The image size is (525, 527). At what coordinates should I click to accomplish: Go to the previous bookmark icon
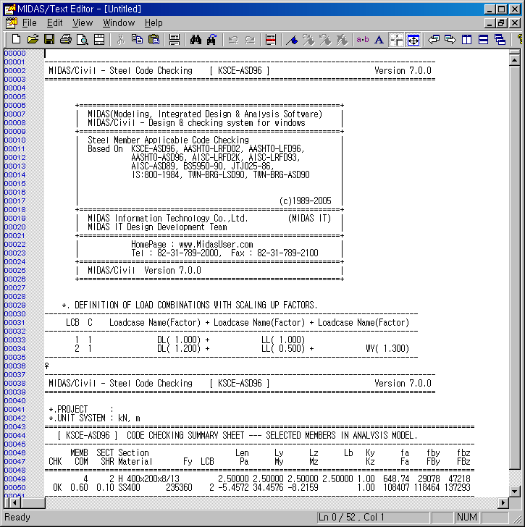click(x=325, y=40)
